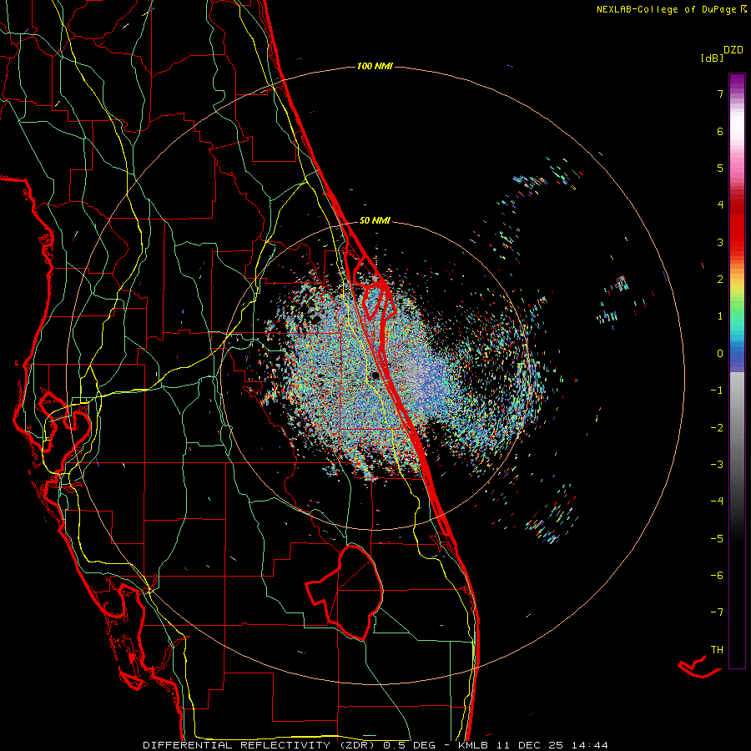Click the -2 tick label on color scale
Image resolution: width=751 pixels, height=751 pixels.
(x=717, y=428)
